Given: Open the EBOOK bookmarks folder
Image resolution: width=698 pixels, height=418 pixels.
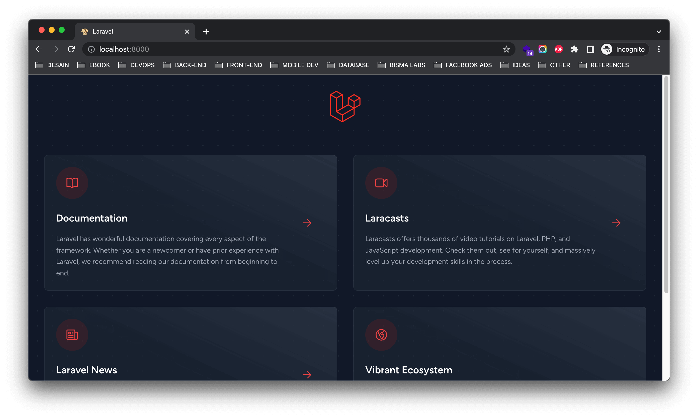Looking at the screenshot, I should click(x=94, y=65).
